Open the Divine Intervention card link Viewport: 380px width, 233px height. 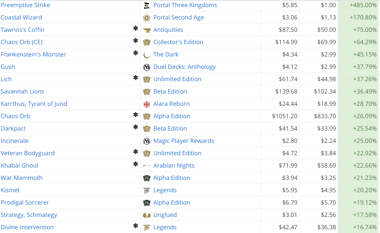(x=27, y=227)
